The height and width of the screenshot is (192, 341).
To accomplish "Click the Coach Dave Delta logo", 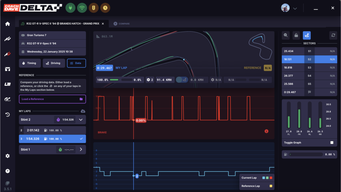I will 33,8.
